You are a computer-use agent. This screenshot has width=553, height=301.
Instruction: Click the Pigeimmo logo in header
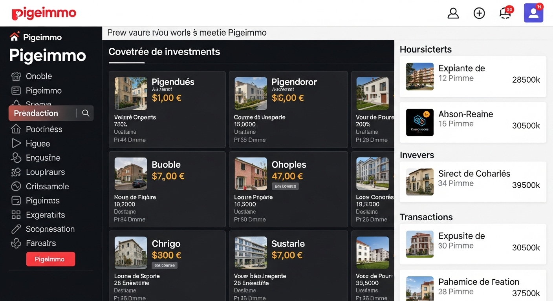click(x=44, y=13)
